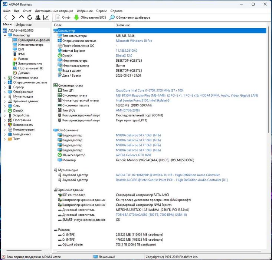The width and height of the screenshot is (272, 260).
Task: Expand the Сеть tree node
Action: 5,106
